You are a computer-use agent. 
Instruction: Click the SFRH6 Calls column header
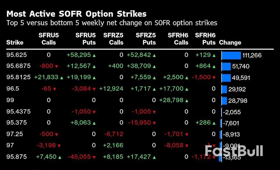click(178, 39)
